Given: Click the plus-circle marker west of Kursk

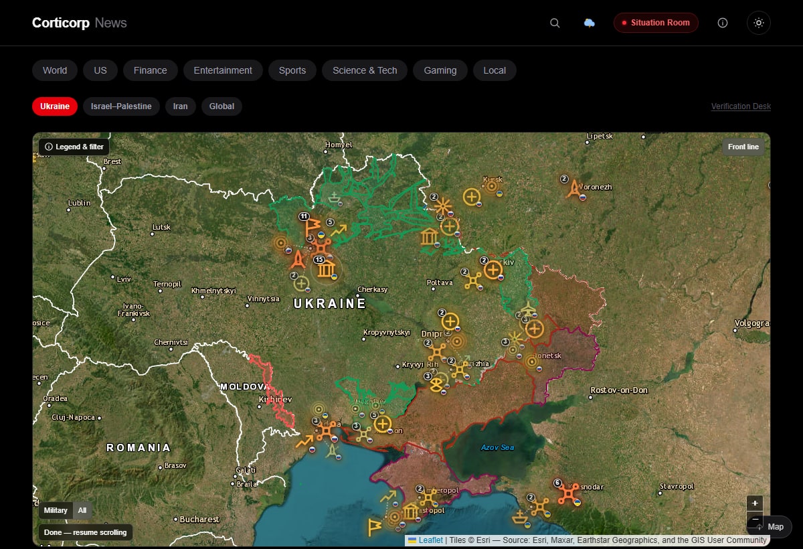Looking at the screenshot, I should click(472, 197).
